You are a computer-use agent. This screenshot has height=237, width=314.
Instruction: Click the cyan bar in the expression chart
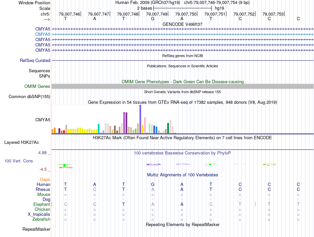pos(99,128)
